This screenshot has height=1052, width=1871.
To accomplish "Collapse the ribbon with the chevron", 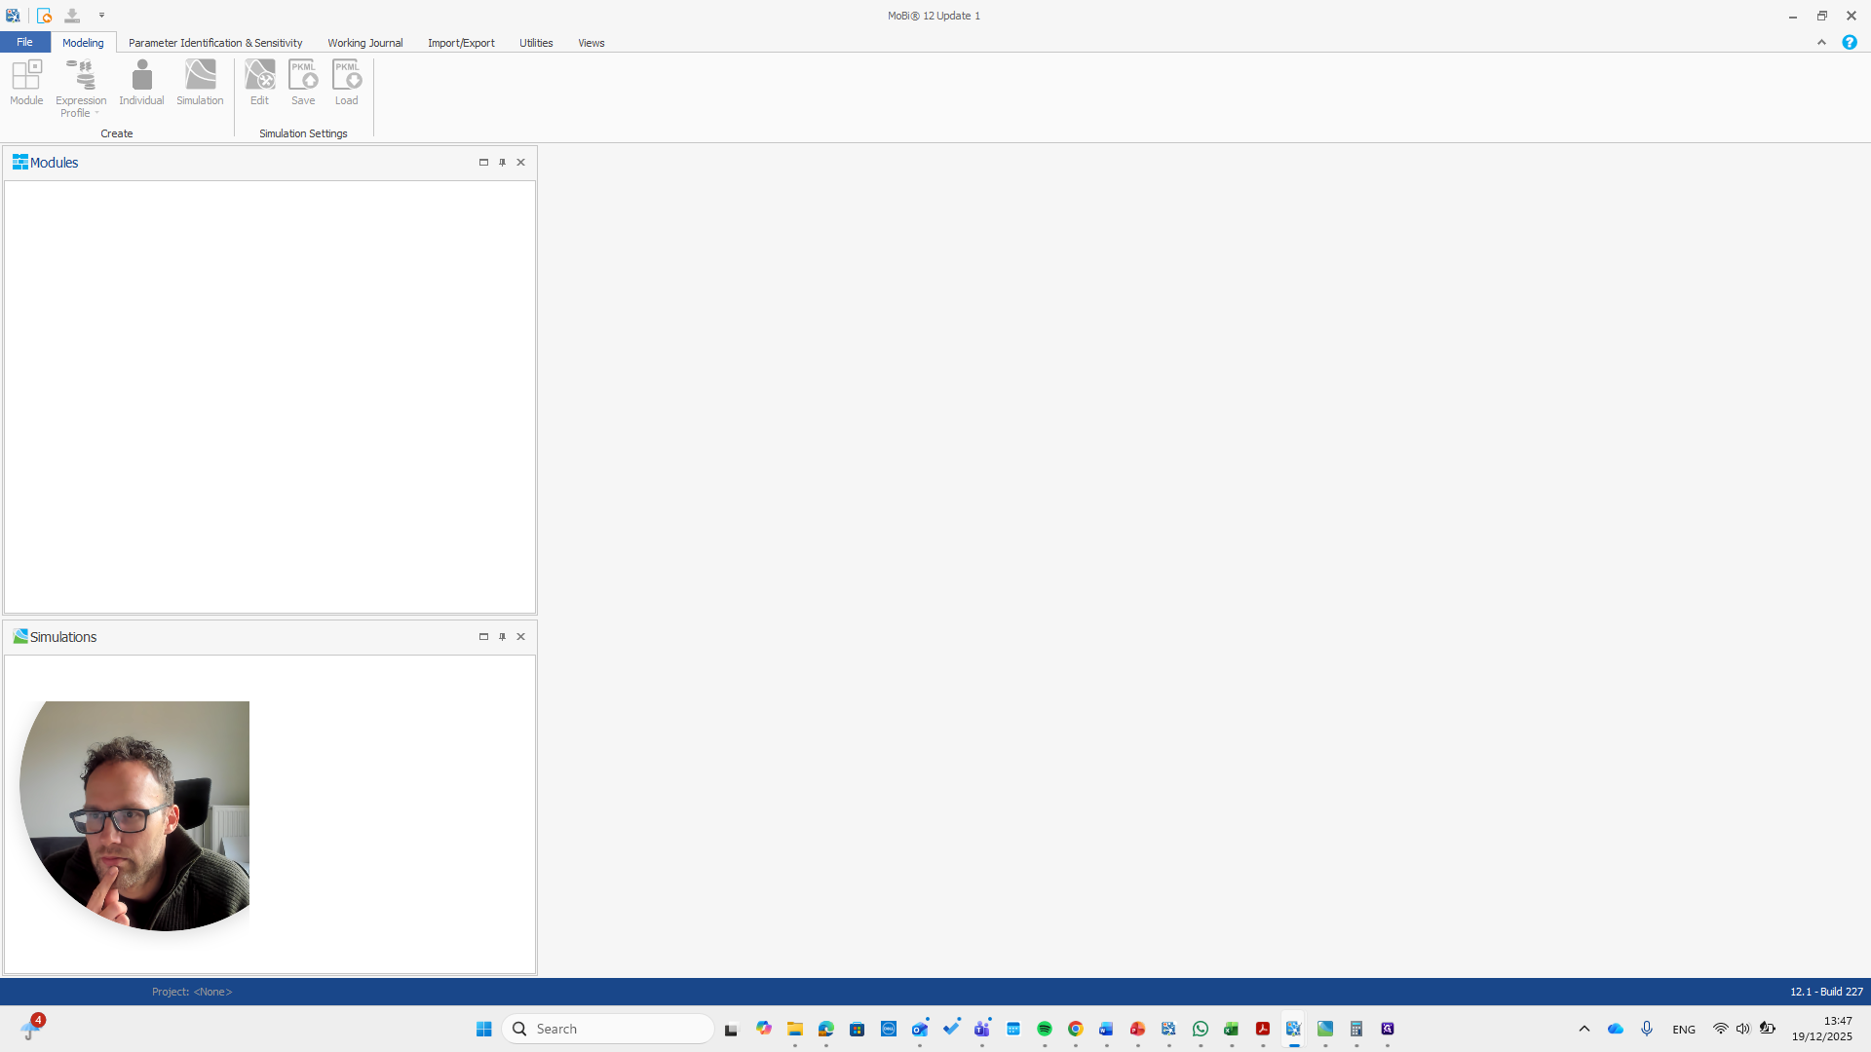I will 1820,42.
